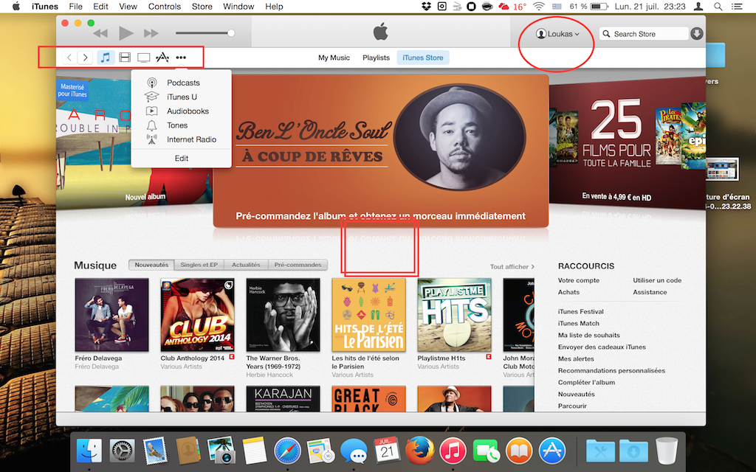This screenshot has width=756, height=472.
Task: Select Internet Radio in the popup menu
Action: click(182, 139)
